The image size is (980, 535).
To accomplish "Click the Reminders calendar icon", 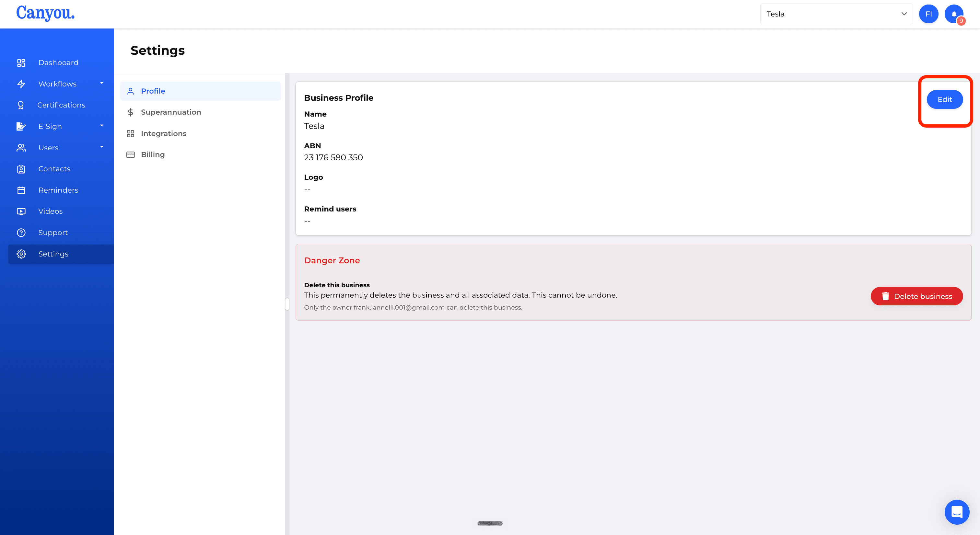I will click(21, 190).
